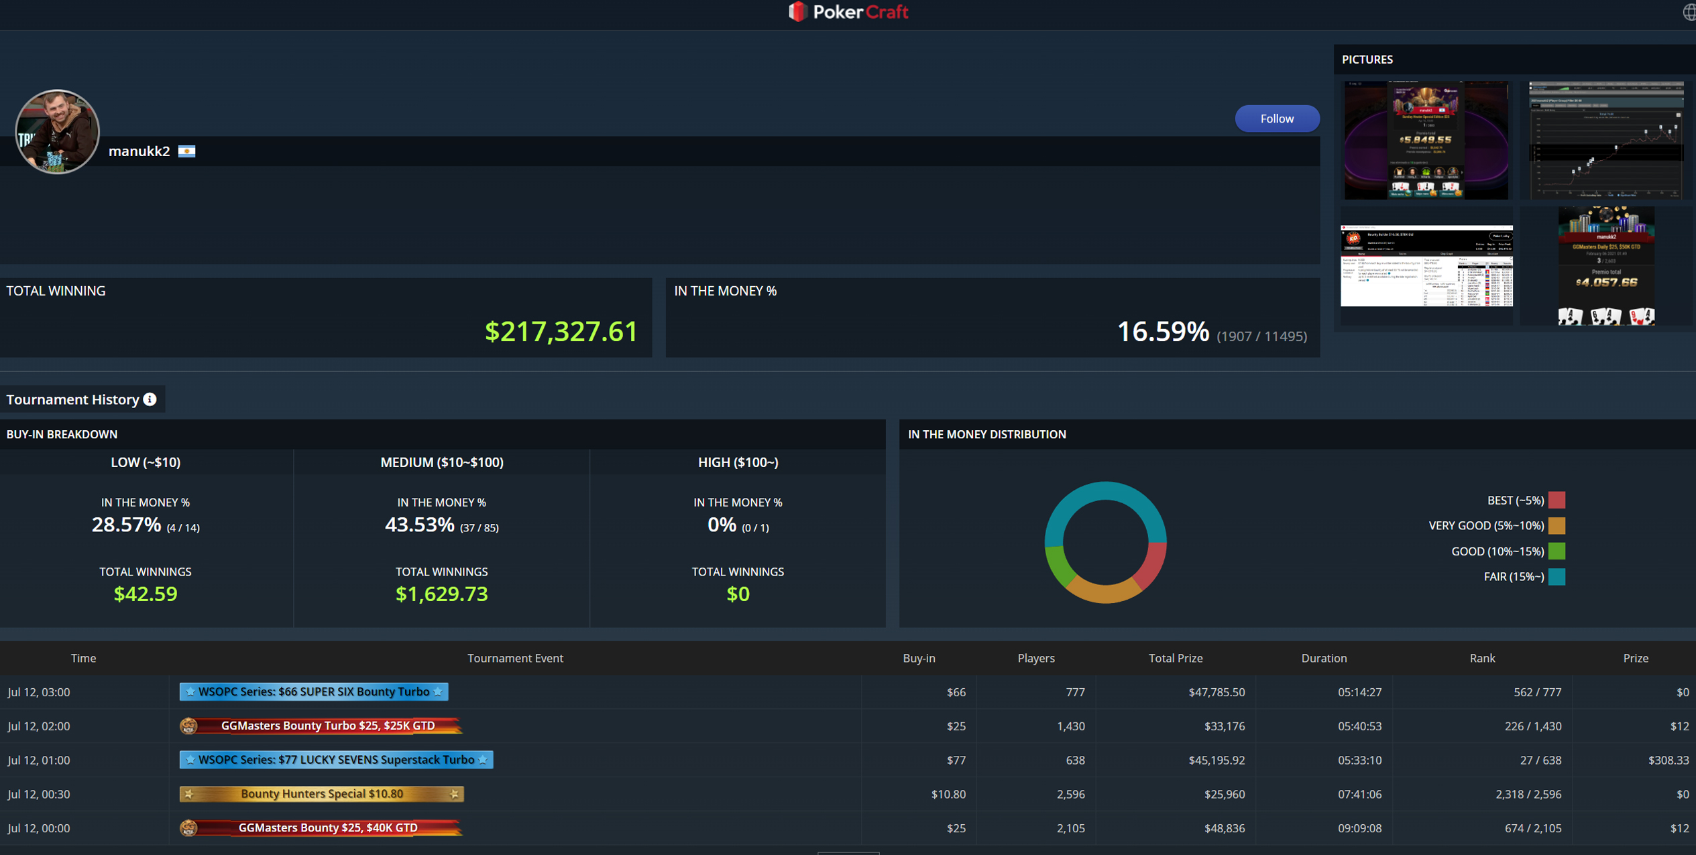The image size is (1696, 855).
Task: Click the Tournament History info icon
Action: pyautogui.click(x=150, y=399)
